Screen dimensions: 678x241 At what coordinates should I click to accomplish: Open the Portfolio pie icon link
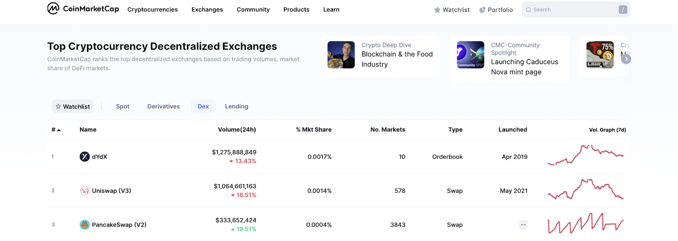[x=496, y=10]
